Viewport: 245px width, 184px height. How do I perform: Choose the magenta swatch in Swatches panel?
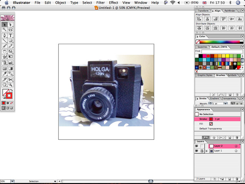point(205,56)
